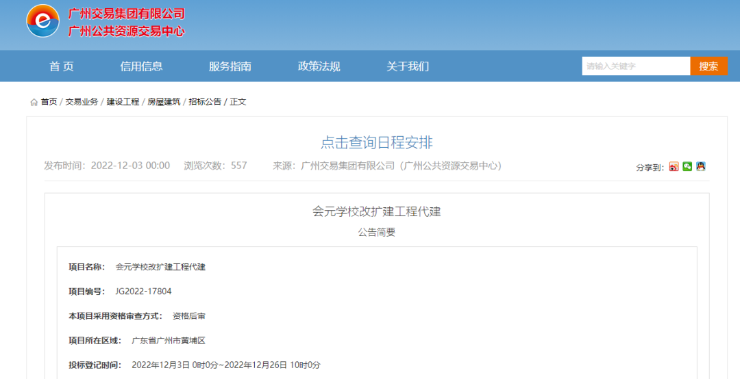Open the 政策法规 navigation menu
The image size is (740, 379).
319,66
